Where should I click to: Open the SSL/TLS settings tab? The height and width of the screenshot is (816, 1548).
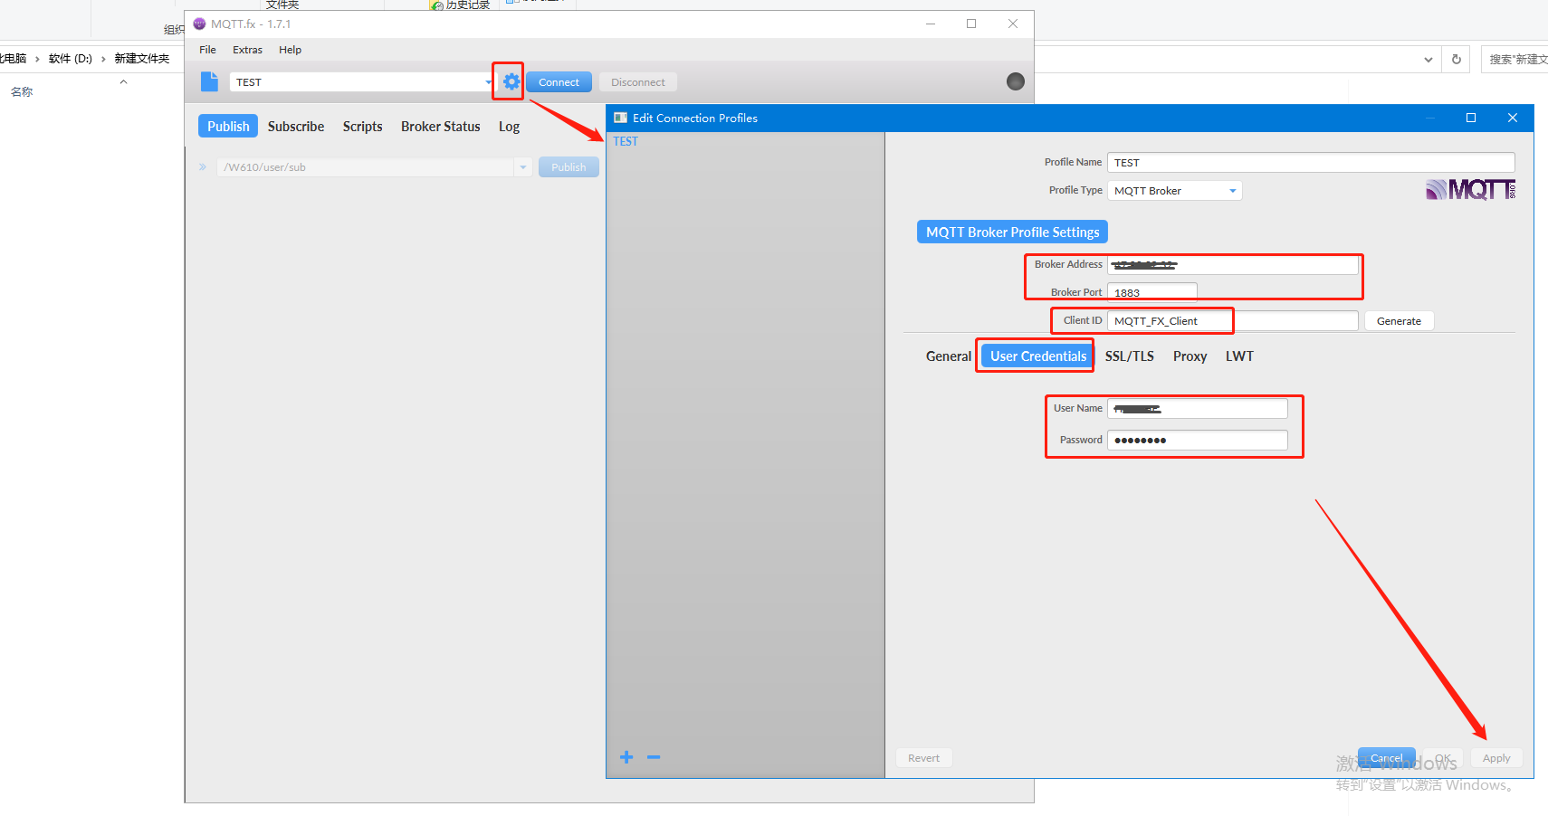1129,356
